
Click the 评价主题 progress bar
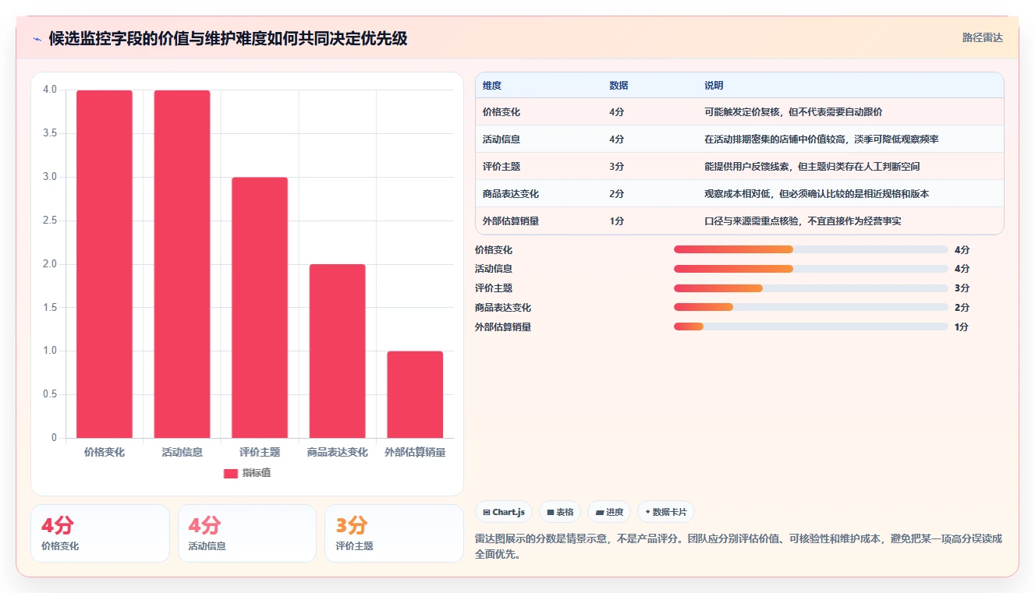[x=811, y=288]
